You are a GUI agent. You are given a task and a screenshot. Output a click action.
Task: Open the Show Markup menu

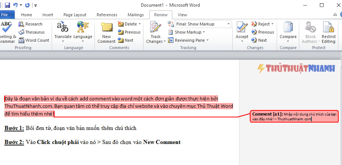(187, 32)
